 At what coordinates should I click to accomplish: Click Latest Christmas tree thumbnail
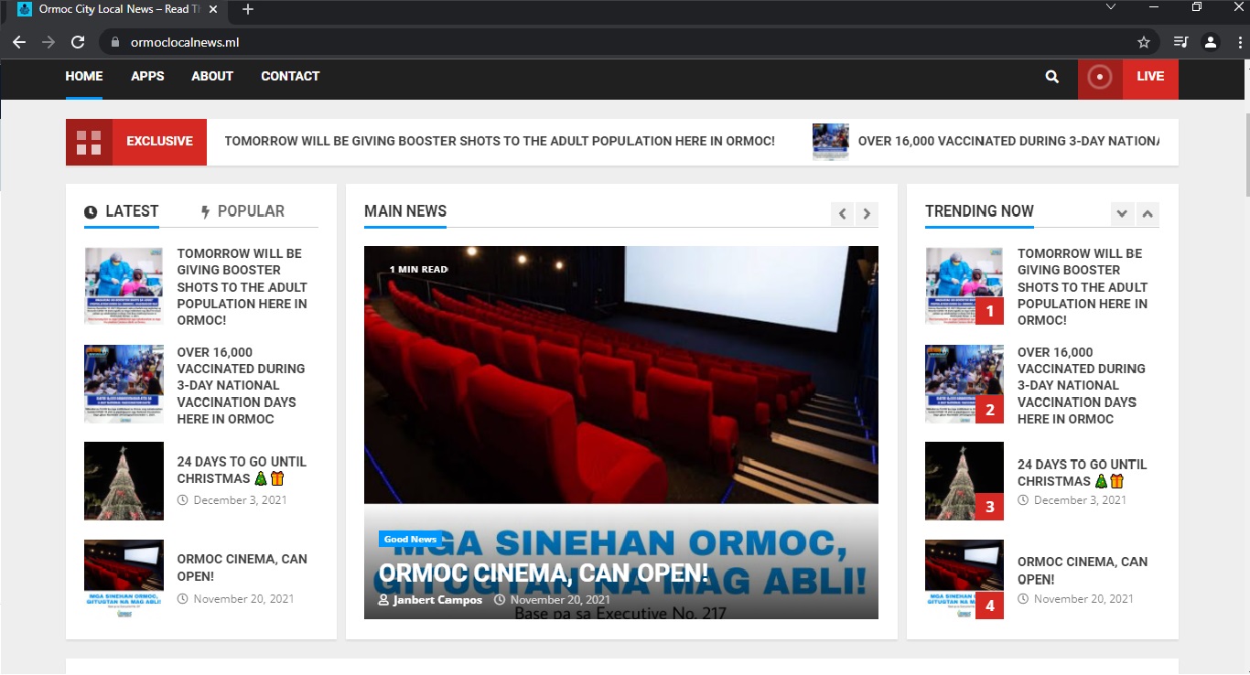[x=124, y=481]
